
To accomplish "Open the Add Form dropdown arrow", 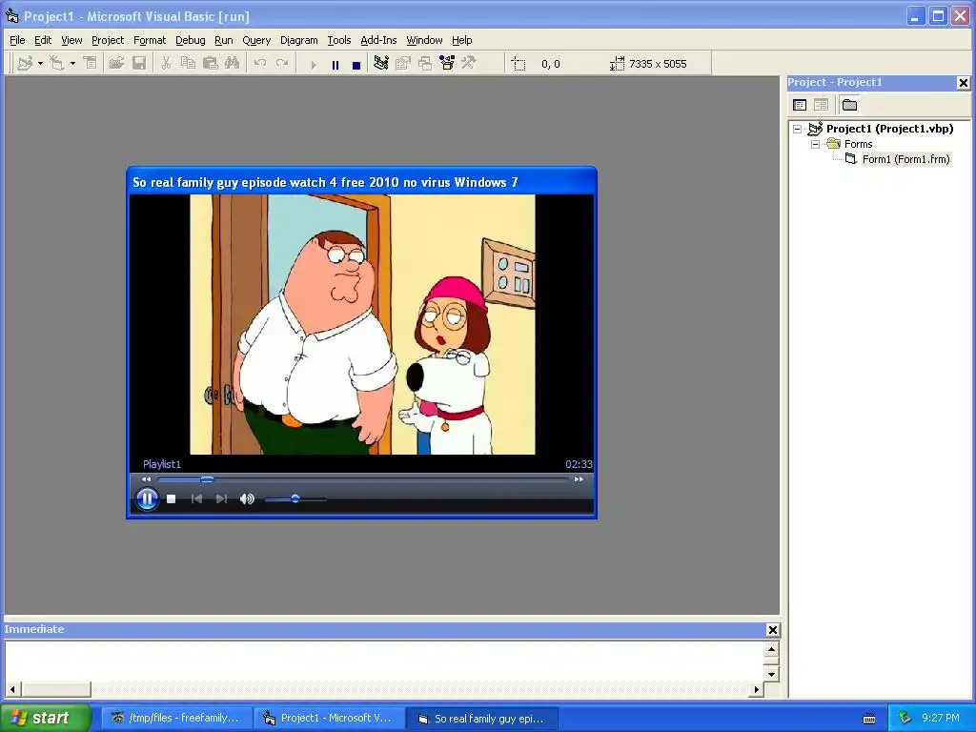I will point(72,64).
